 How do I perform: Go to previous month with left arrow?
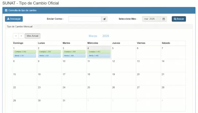(16, 36)
